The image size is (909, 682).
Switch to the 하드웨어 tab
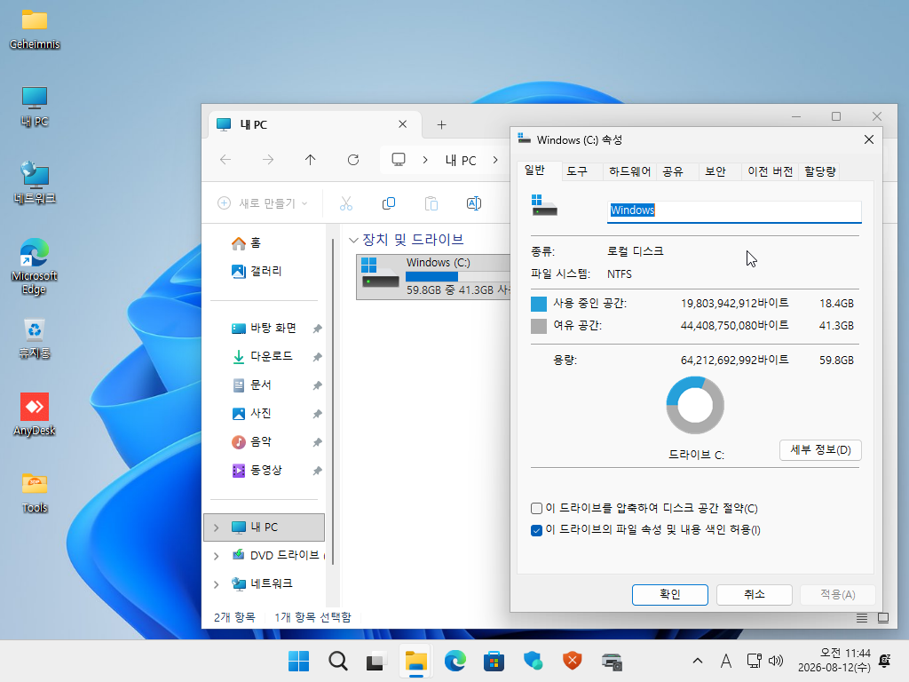629,171
